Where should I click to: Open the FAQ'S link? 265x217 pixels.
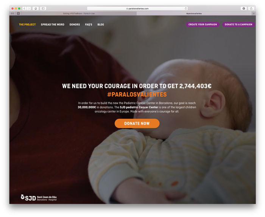[89, 25]
